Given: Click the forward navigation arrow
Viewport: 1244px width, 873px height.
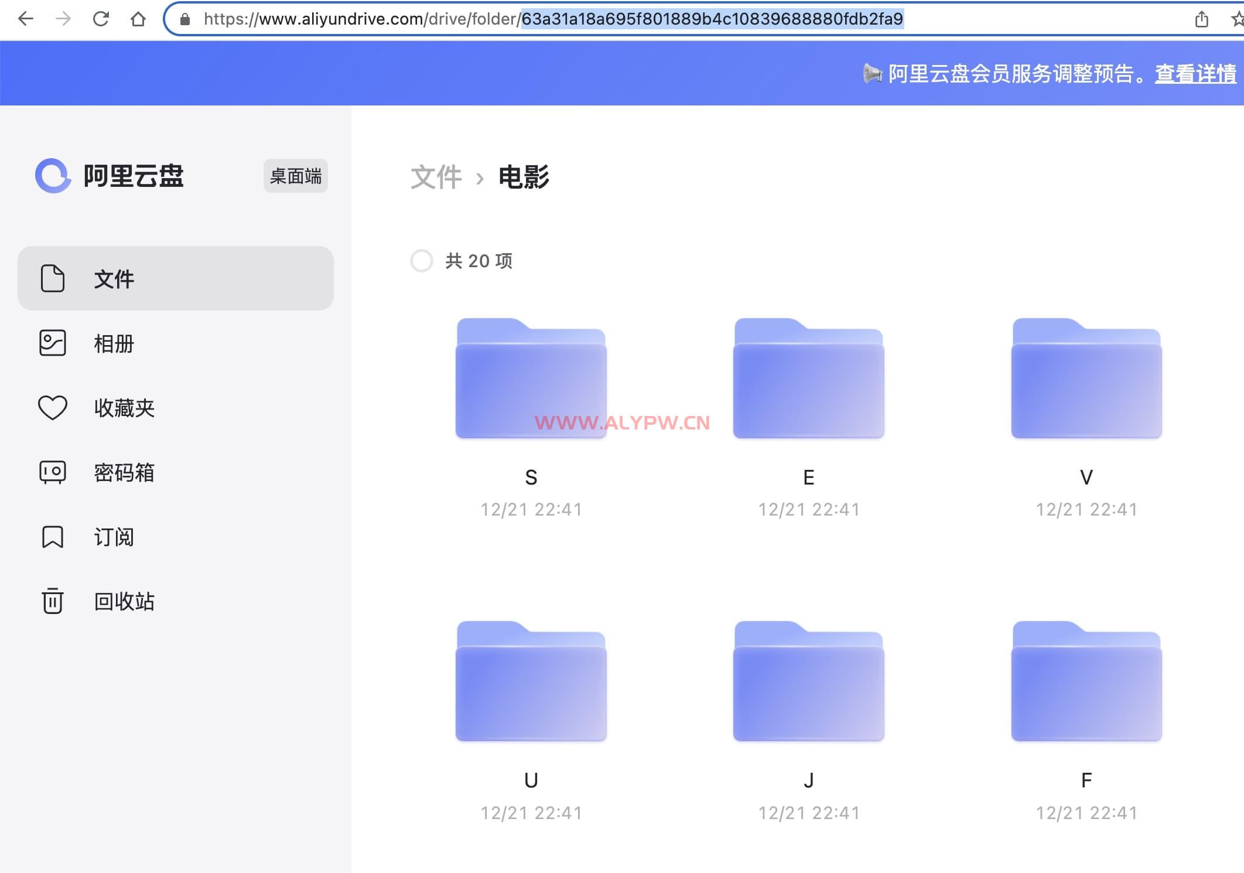Looking at the screenshot, I should (x=63, y=19).
